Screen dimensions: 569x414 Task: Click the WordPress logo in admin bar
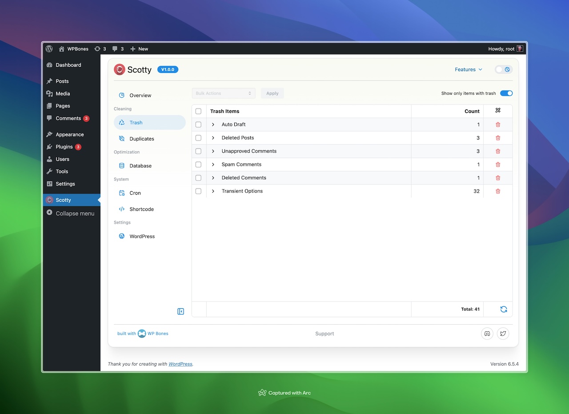click(x=49, y=49)
